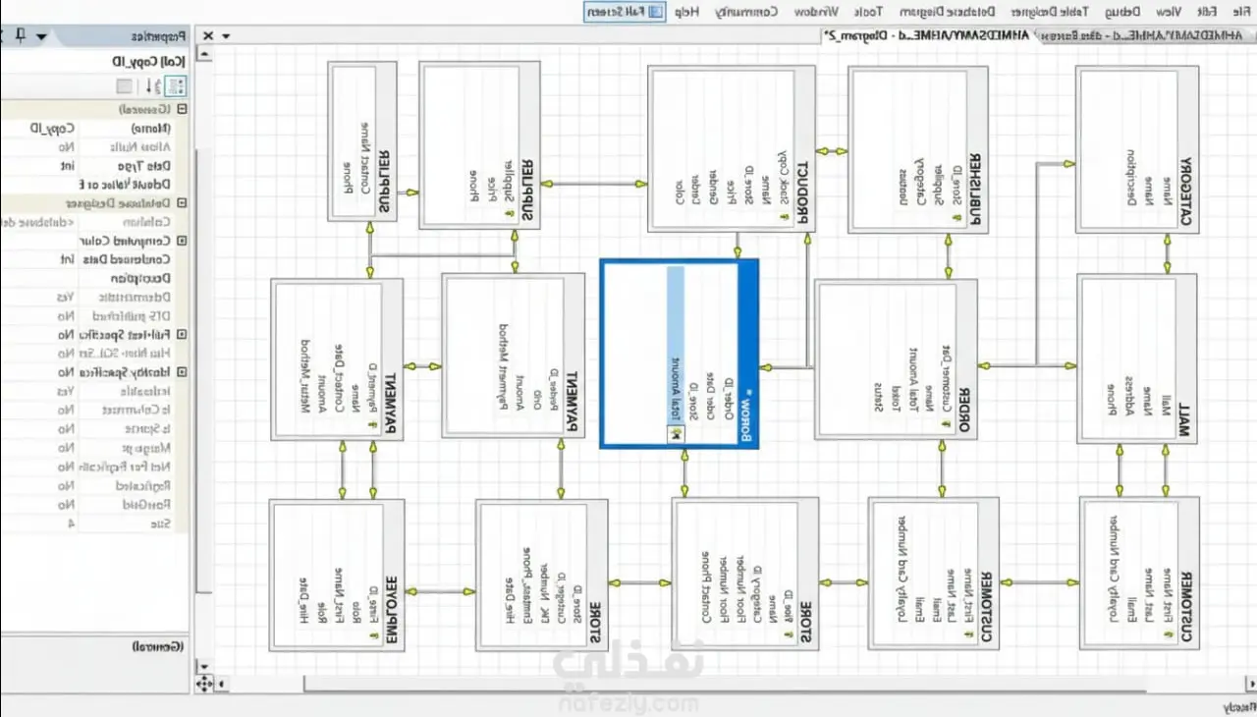Screen dimensions: 1257x717
Task: Select the BORROW table title bar
Action: point(746,354)
